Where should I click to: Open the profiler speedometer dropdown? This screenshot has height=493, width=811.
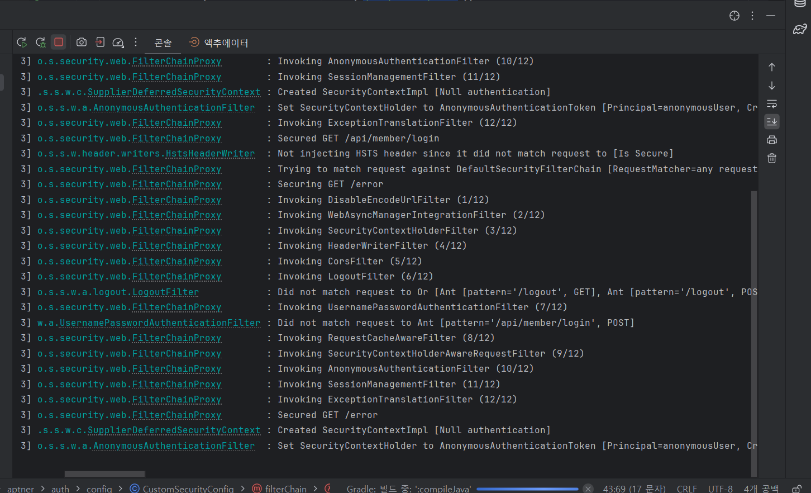coord(118,42)
